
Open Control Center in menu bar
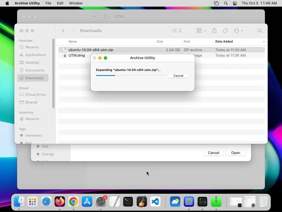(235, 3)
